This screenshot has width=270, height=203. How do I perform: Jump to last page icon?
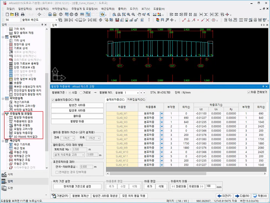94,20
